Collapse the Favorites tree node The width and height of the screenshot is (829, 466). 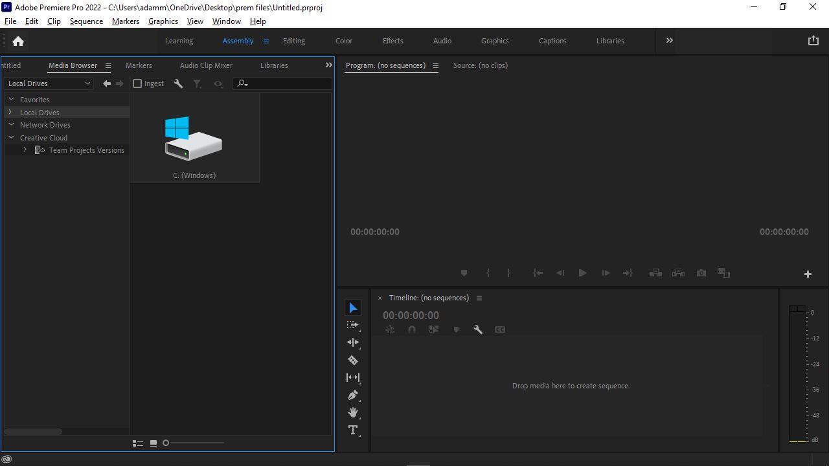coord(11,100)
